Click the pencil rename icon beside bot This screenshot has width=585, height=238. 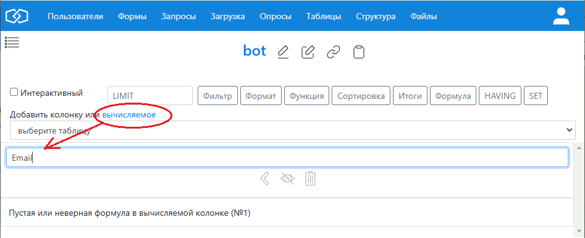(x=284, y=51)
